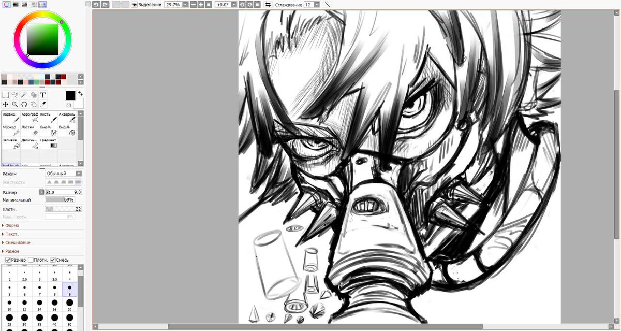Rotate canvas clockwise

[x=249, y=4]
